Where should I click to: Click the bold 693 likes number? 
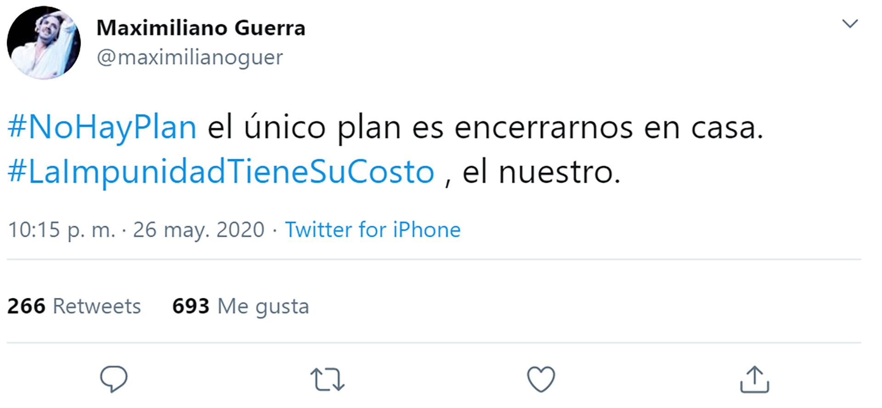point(191,306)
